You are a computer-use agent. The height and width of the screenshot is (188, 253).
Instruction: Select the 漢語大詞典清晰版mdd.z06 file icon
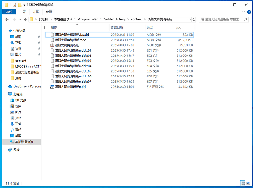52,76
